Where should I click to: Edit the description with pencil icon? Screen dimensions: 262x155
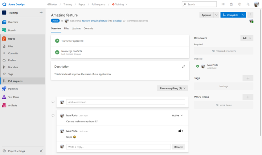(x=183, y=66)
